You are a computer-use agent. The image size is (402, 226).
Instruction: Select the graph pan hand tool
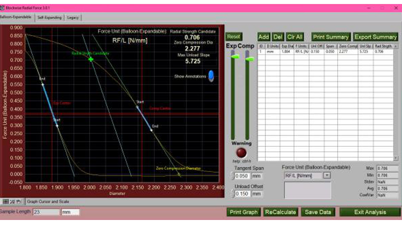(19, 202)
